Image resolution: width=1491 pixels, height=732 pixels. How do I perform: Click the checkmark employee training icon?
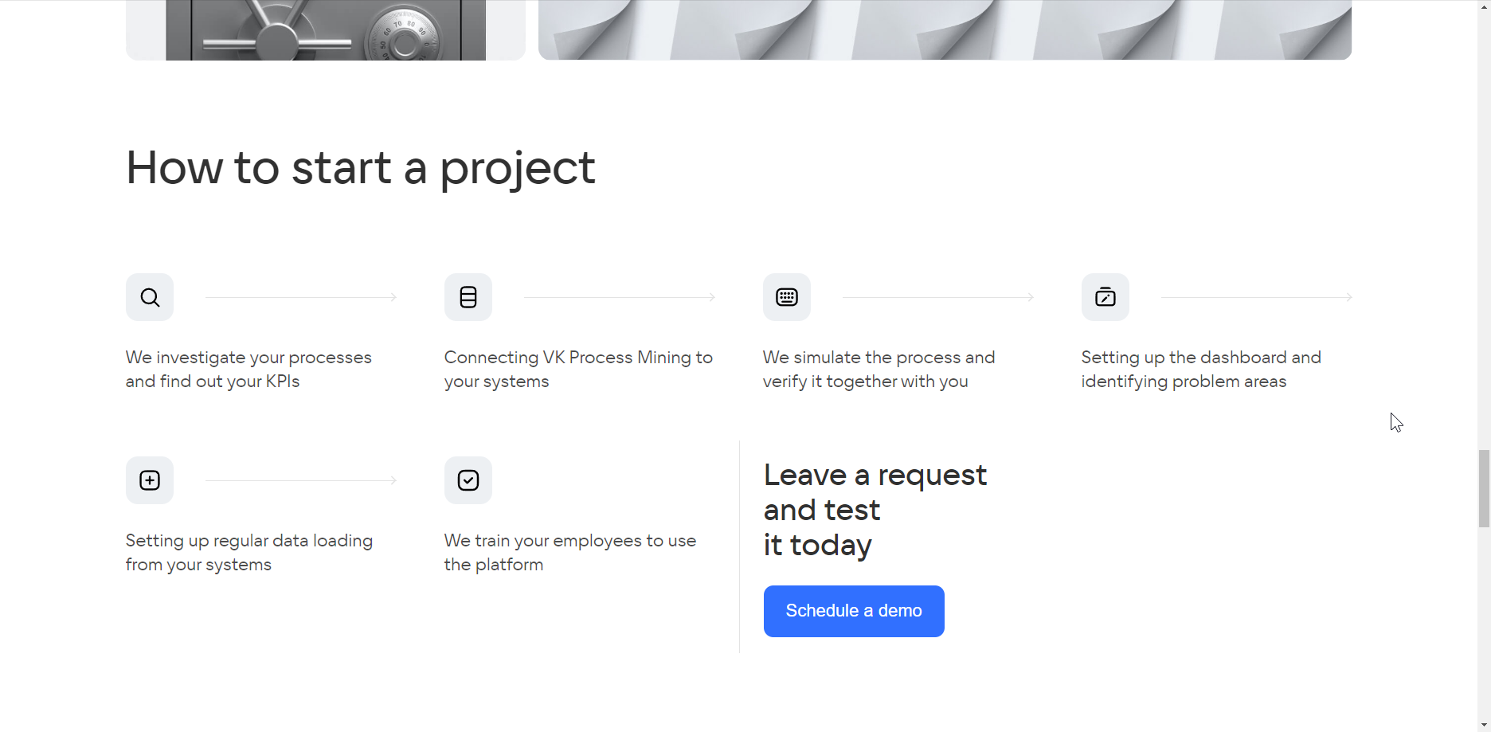tap(468, 480)
